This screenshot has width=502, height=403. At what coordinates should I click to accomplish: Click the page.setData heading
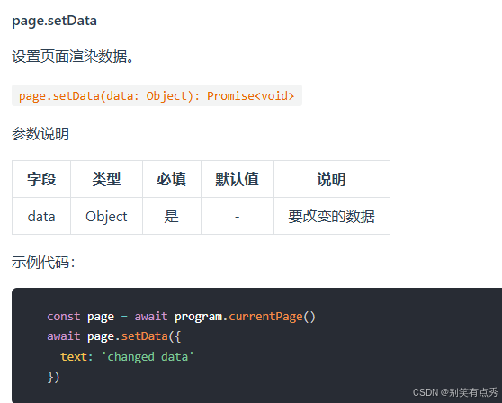(x=54, y=21)
